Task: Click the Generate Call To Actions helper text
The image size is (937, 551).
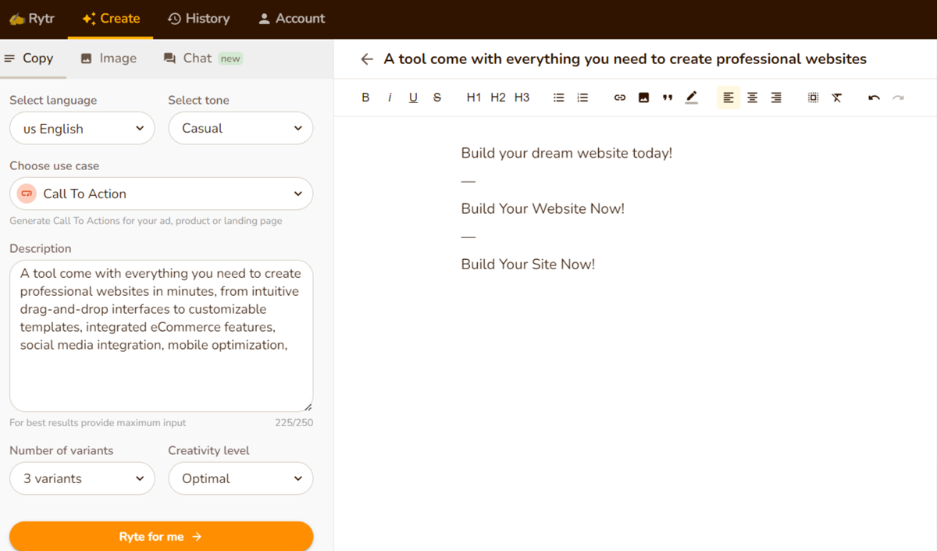Action: click(x=146, y=221)
